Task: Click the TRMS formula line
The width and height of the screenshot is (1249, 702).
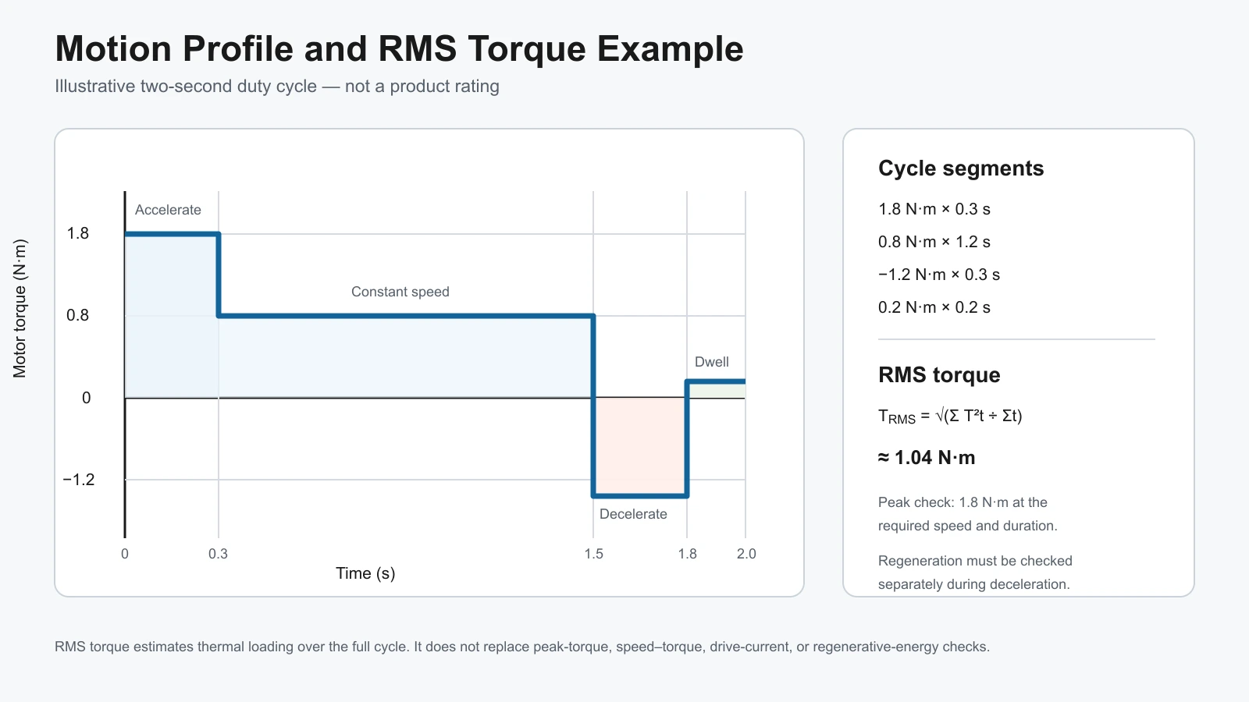Action: pyautogui.click(x=950, y=417)
